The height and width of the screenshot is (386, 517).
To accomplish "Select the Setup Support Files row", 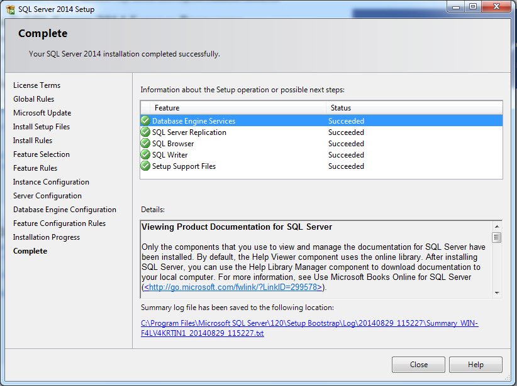I will pos(321,166).
